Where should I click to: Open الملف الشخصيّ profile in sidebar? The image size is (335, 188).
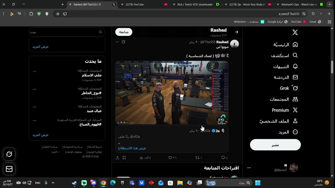[x=279, y=121]
